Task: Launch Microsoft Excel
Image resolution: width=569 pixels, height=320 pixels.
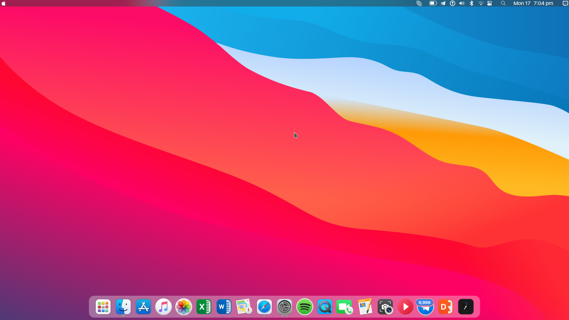Action: pyautogui.click(x=204, y=307)
